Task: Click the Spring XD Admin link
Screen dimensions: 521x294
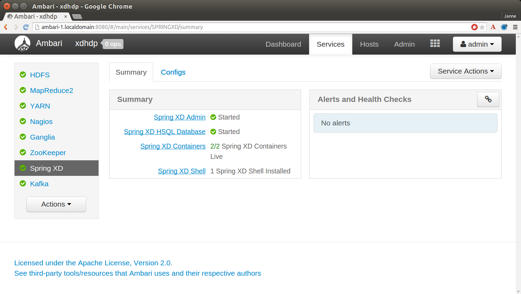Action: pos(180,117)
